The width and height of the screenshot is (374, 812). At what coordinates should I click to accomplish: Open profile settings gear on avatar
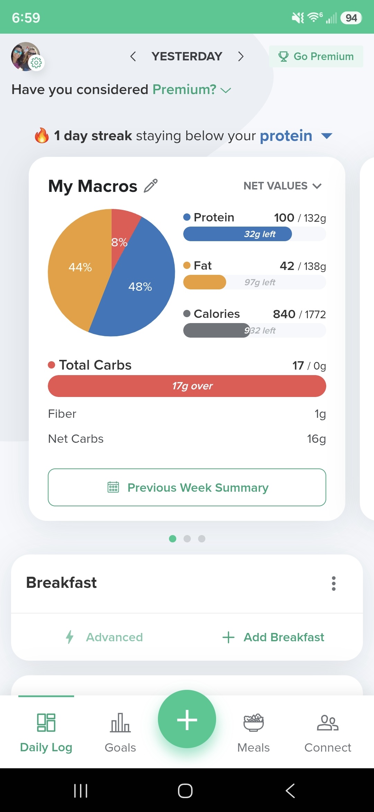pos(36,63)
